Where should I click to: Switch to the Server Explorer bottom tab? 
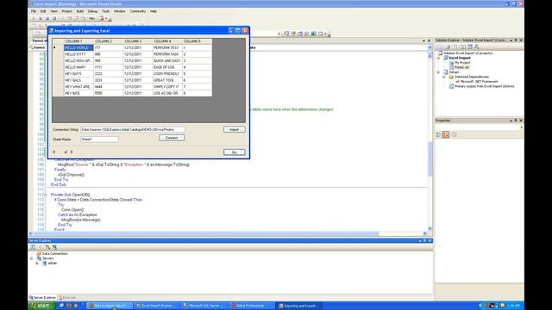coord(42,298)
